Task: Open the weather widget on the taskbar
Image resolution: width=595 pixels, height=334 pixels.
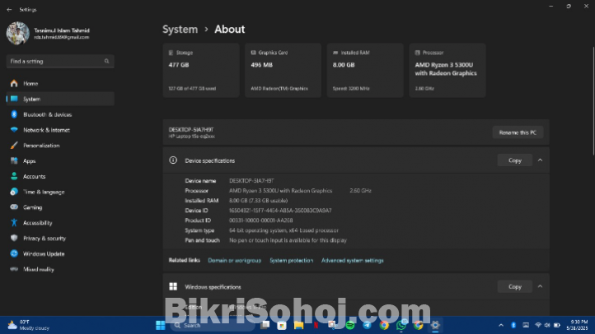Action: [x=29, y=325]
